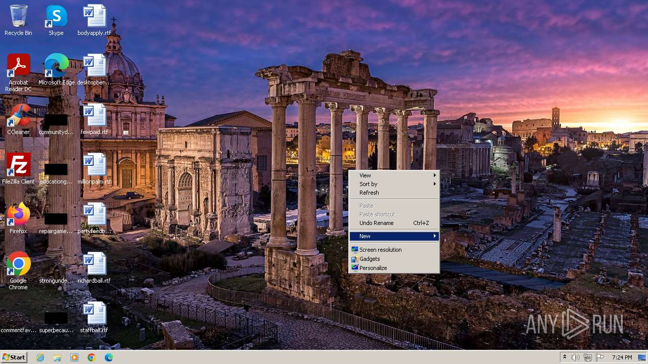Open Gadgets from the context menu
648x364 pixels.
[x=394, y=259]
